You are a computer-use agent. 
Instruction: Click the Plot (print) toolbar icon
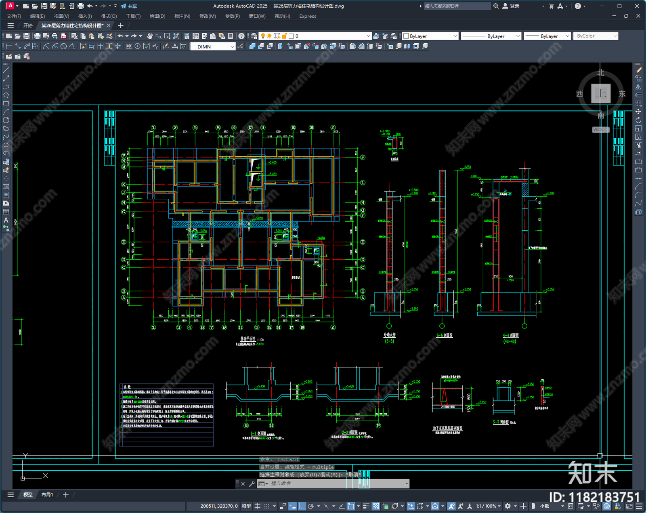[x=37, y=36]
